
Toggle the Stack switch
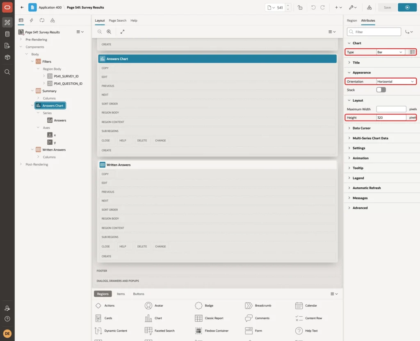(381, 90)
